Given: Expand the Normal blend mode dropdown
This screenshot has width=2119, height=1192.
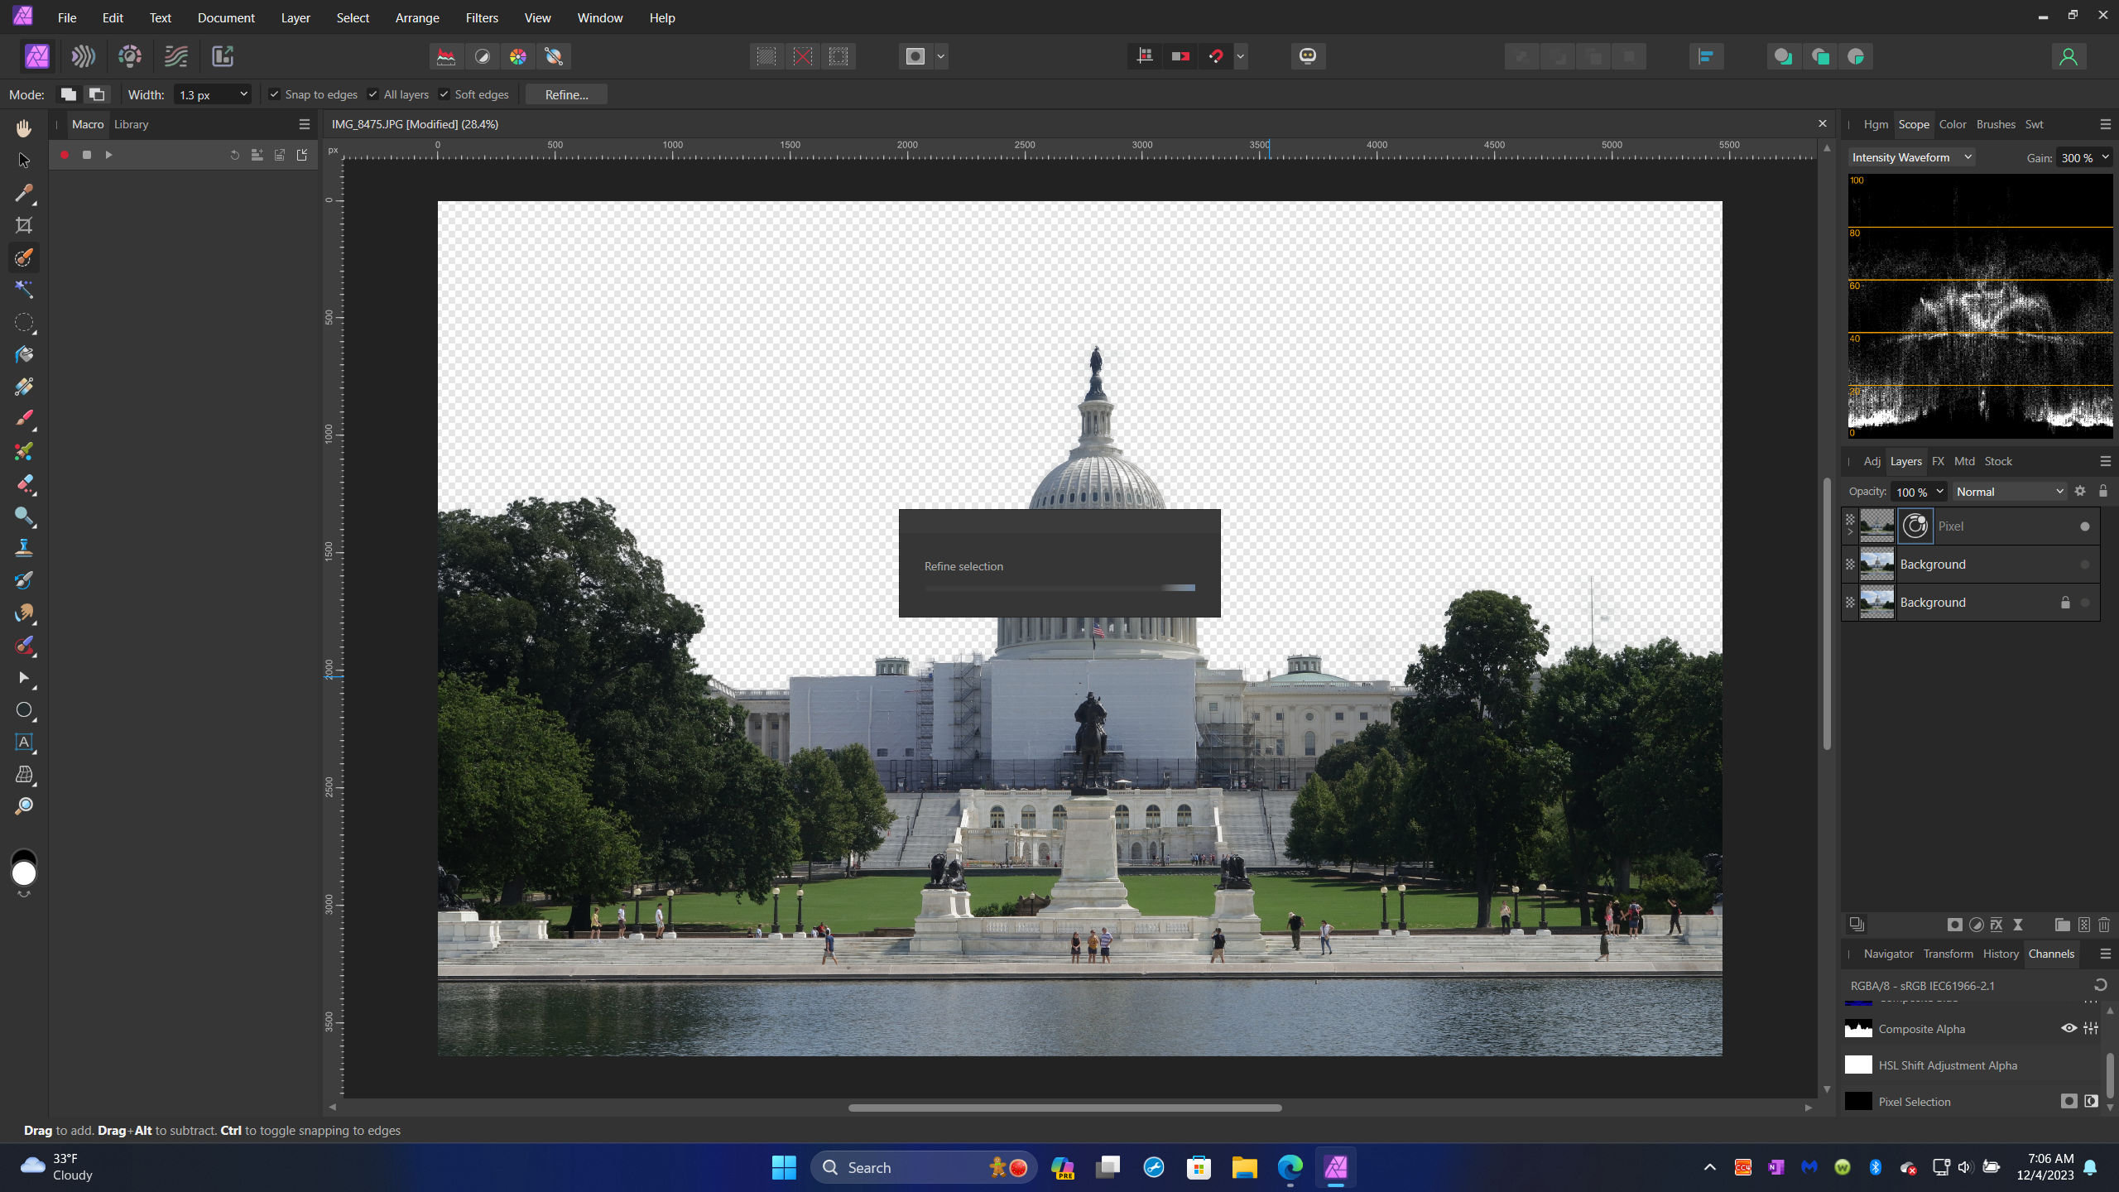Looking at the screenshot, I should tap(2009, 492).
